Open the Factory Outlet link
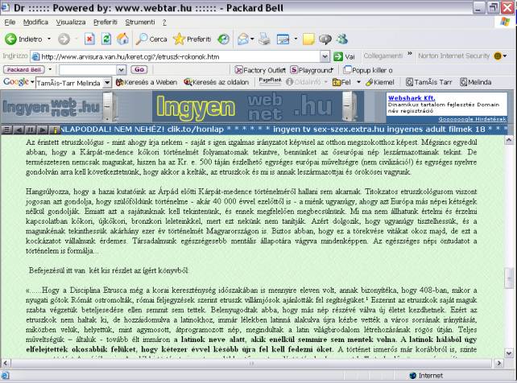 tap(260, 70)
